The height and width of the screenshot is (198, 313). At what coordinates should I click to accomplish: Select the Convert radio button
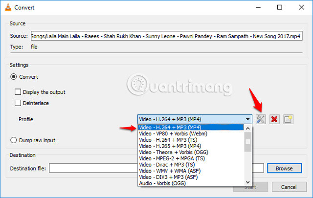pos(14,77)
